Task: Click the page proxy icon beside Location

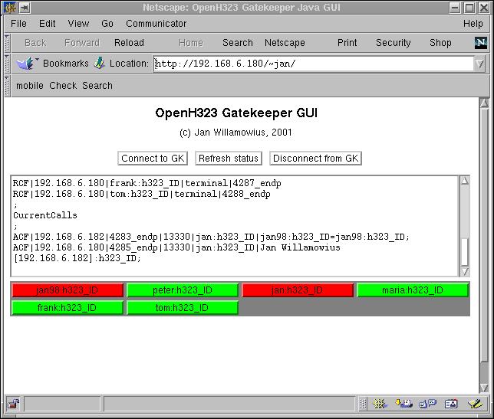Action: pyautogui.click(x=100, y=64)
